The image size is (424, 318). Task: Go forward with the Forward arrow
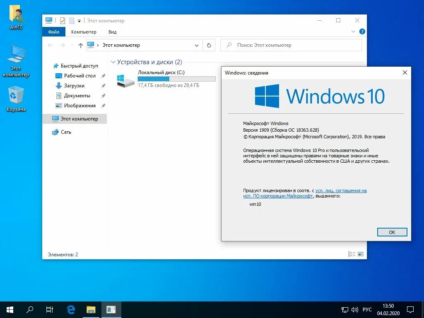pos(63,45)
